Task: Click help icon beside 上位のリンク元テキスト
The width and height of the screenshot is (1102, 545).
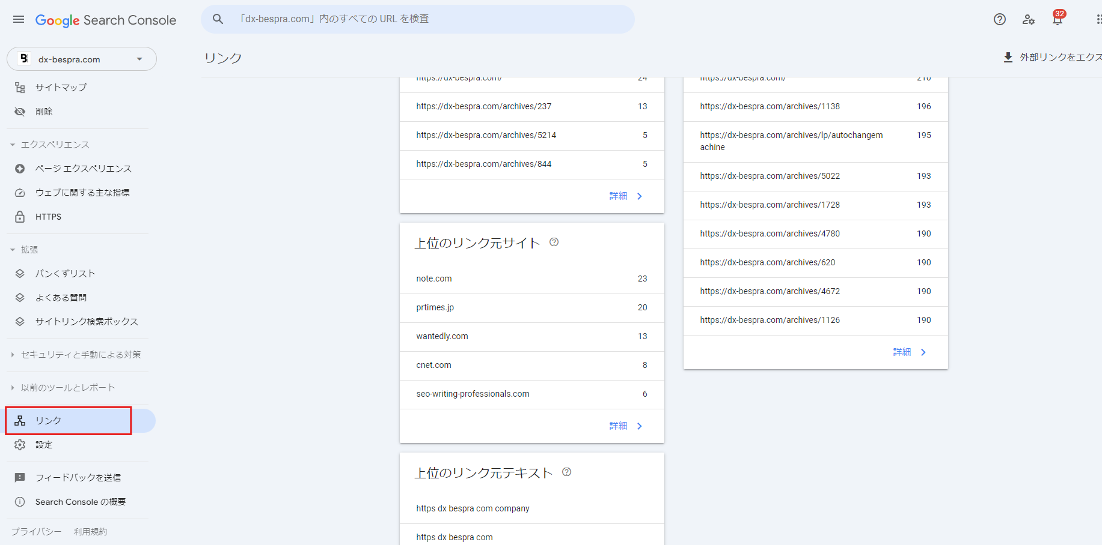Action: [x=566, y=472]
